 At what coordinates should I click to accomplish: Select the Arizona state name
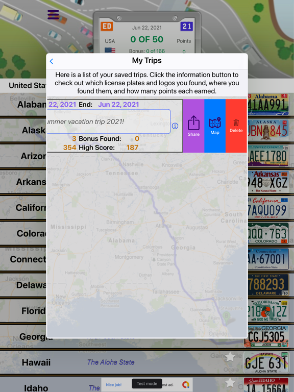coord(33,156)
